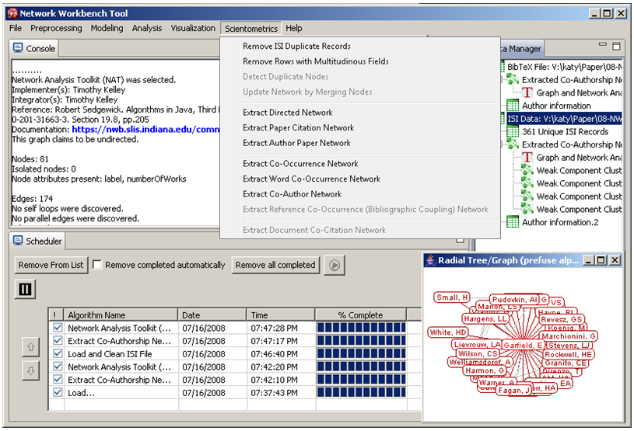Viewport: 634px width, 431px height.
Task: Click network icon of last Weak Component Cluster
Action: coord(527,209)
